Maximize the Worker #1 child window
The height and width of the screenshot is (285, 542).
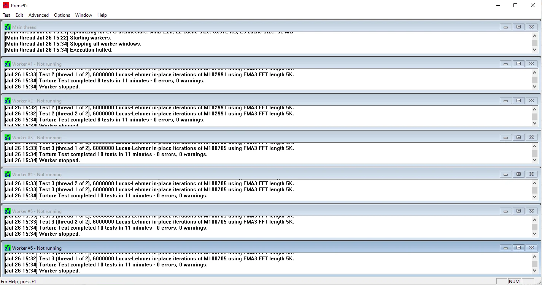point(518,64)
